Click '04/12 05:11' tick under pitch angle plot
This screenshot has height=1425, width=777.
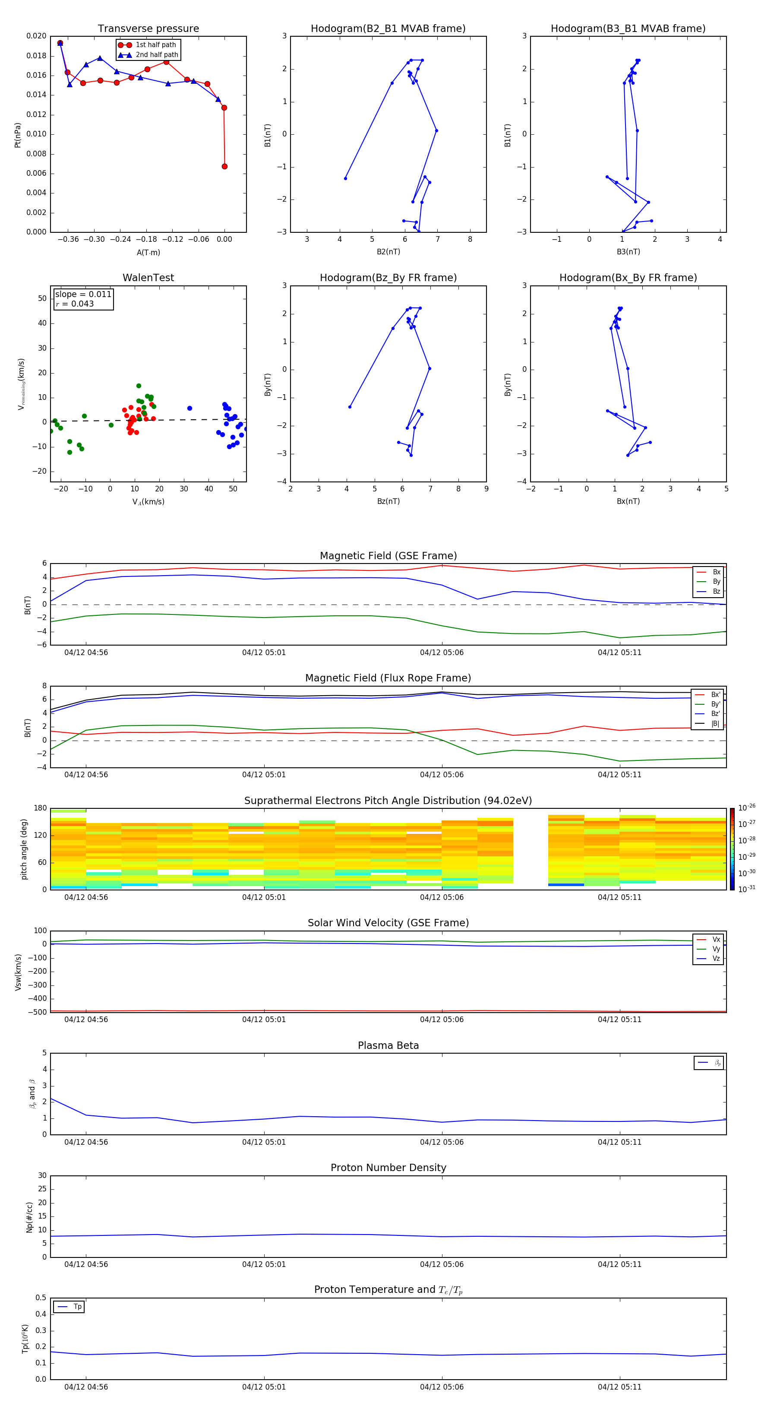tap(619, 897)
